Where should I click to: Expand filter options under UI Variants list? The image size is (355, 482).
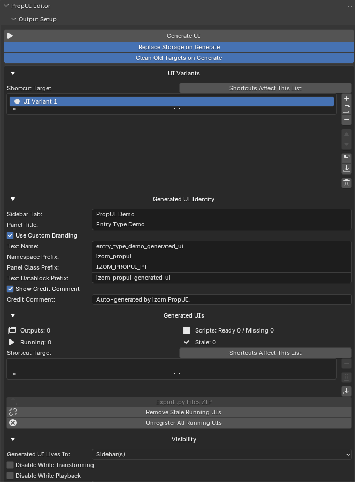14,109
